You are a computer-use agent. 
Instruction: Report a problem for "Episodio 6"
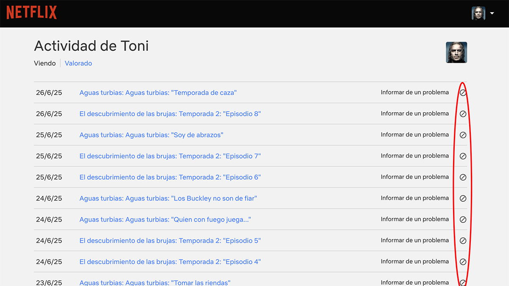pos(415,177)
